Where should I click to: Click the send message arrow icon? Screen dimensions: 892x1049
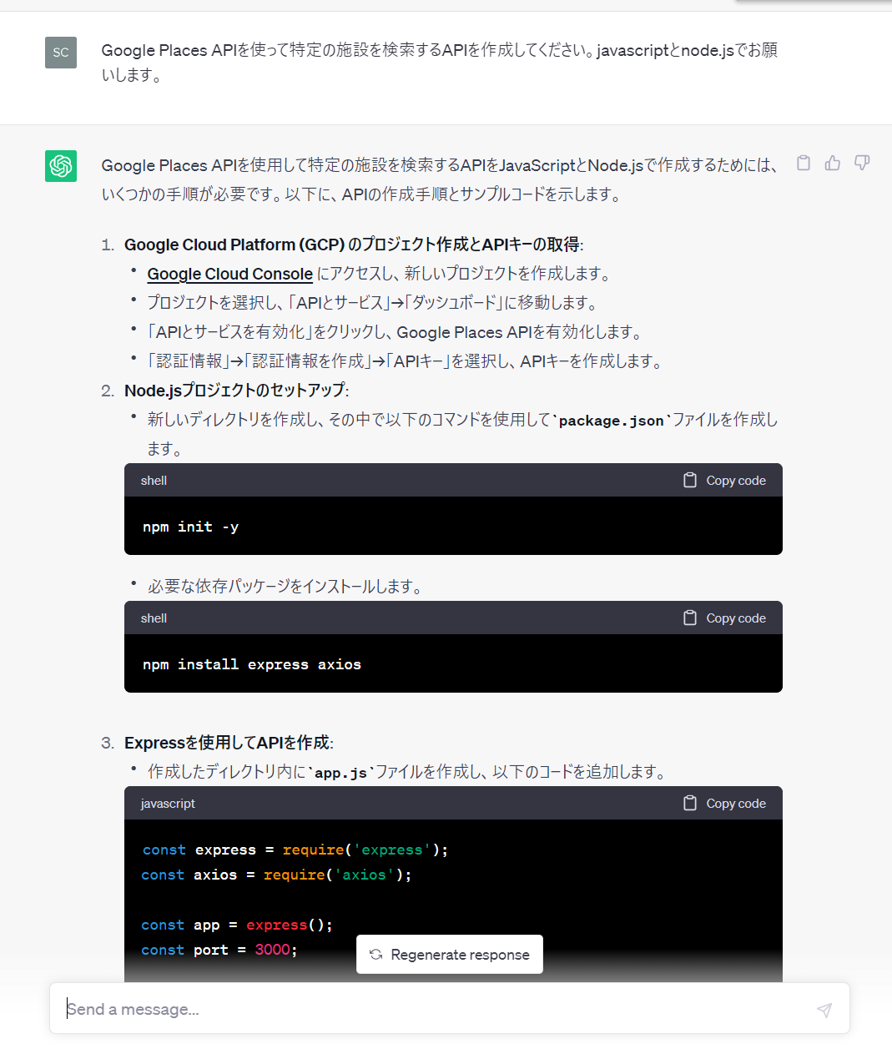[824, 1010]
